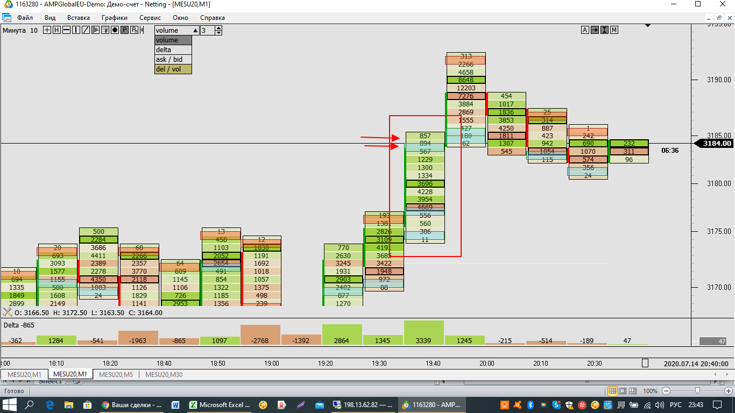735x413 pixels.
Task: Select the crosshair plus tool button
Action: (47, 30)
